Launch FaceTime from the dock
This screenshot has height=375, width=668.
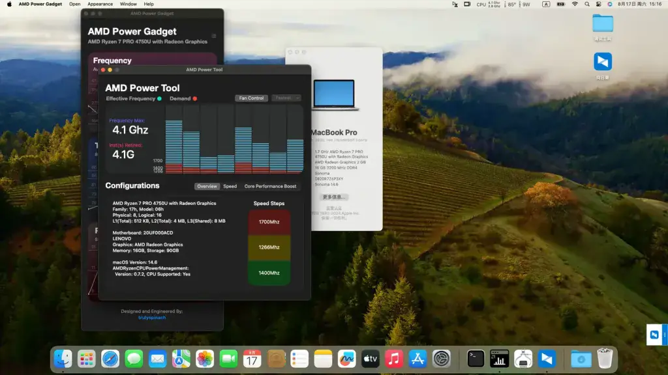(x=228, y=359)
